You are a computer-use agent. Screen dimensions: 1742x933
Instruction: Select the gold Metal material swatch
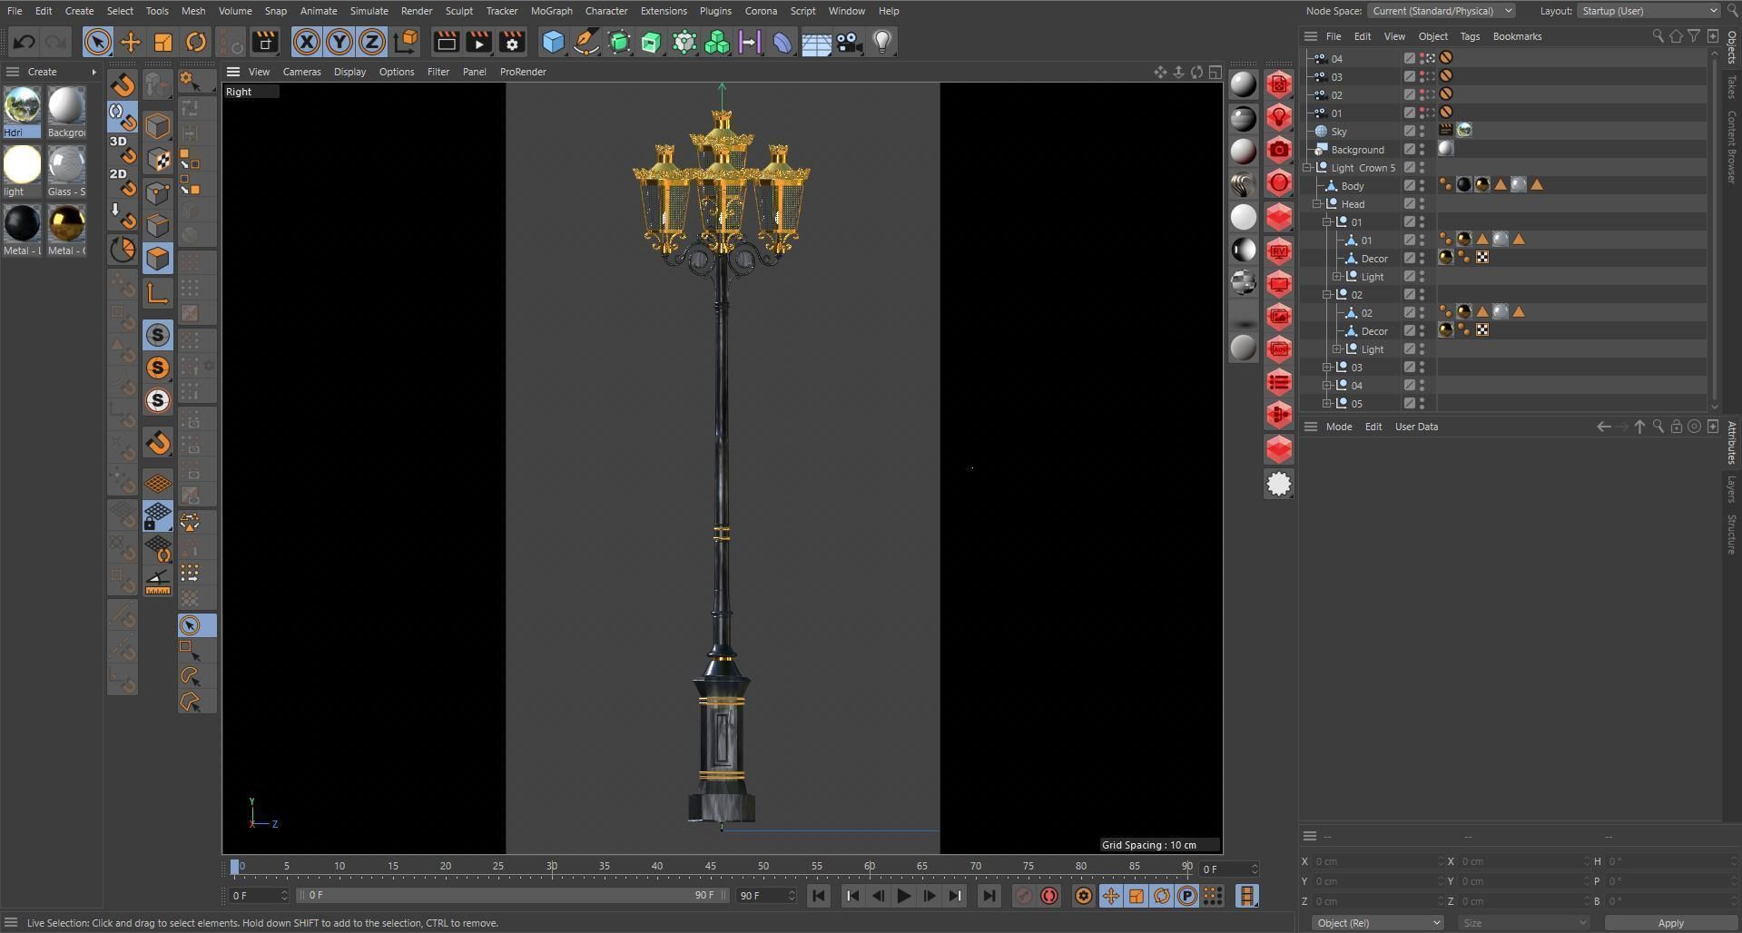tap(66, 230)
